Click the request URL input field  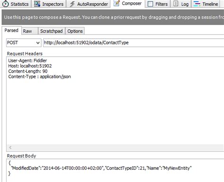(134, 42)
